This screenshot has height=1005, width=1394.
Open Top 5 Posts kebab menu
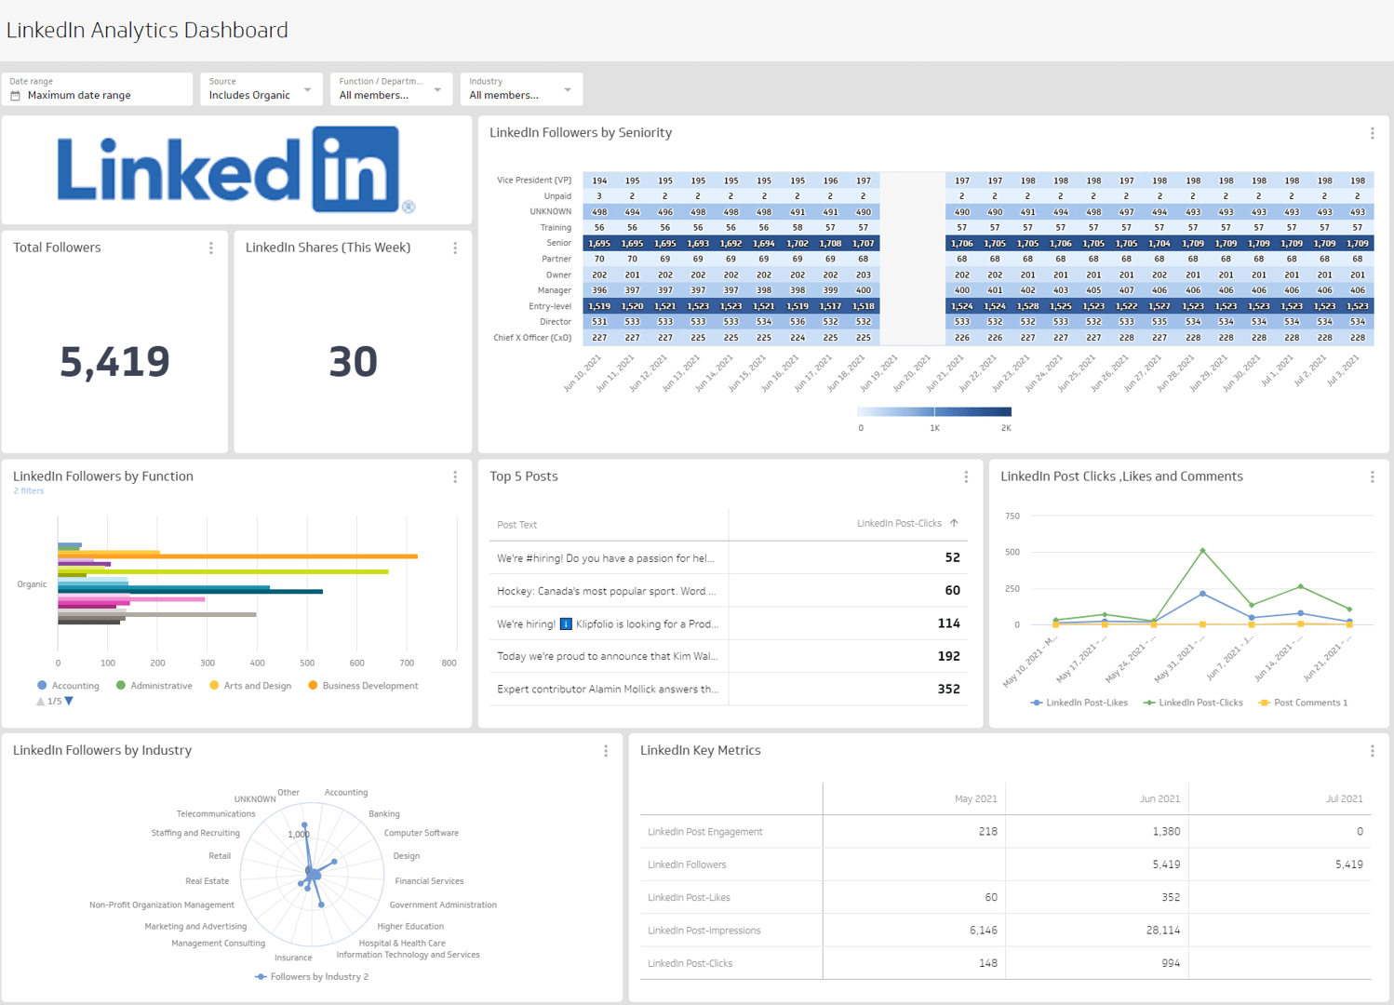tap(966, 477)
